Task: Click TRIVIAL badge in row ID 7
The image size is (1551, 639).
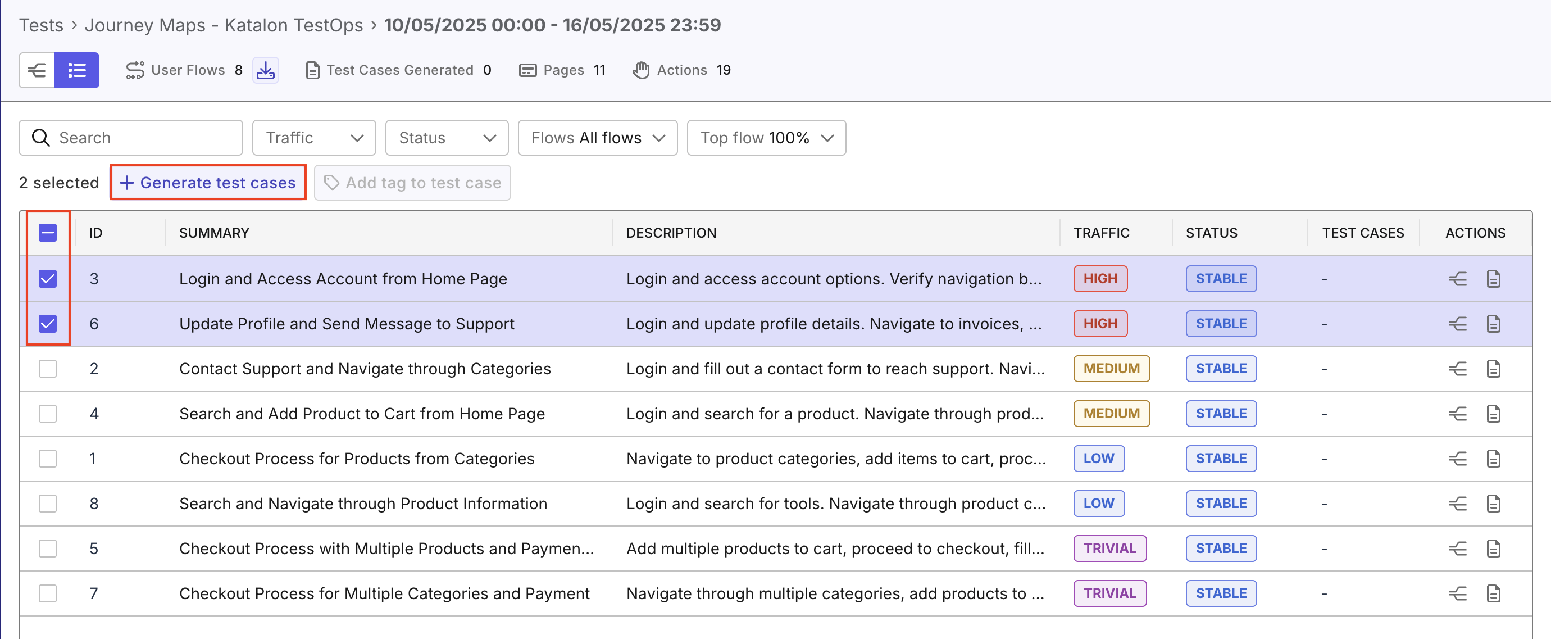Action: coord(1109,594)
